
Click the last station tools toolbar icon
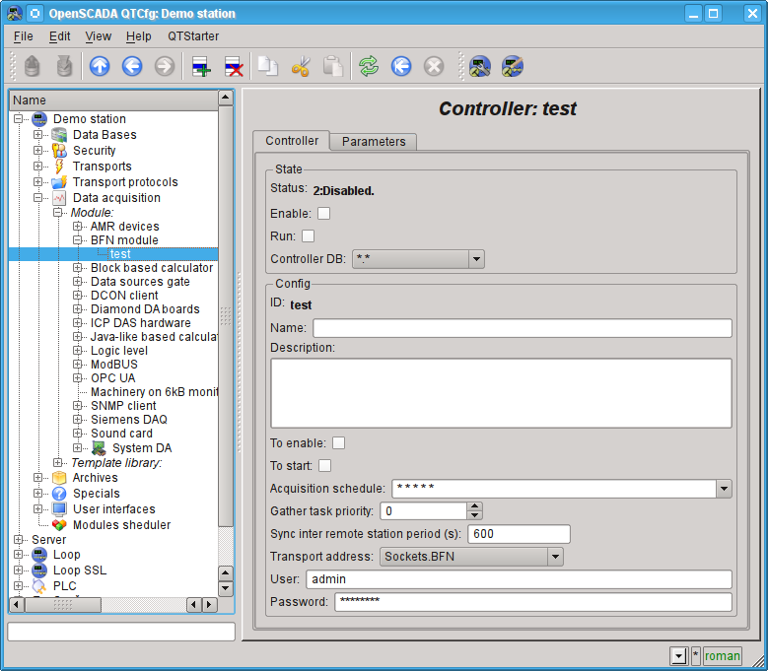pyautogui.click(x=512, y=66)
